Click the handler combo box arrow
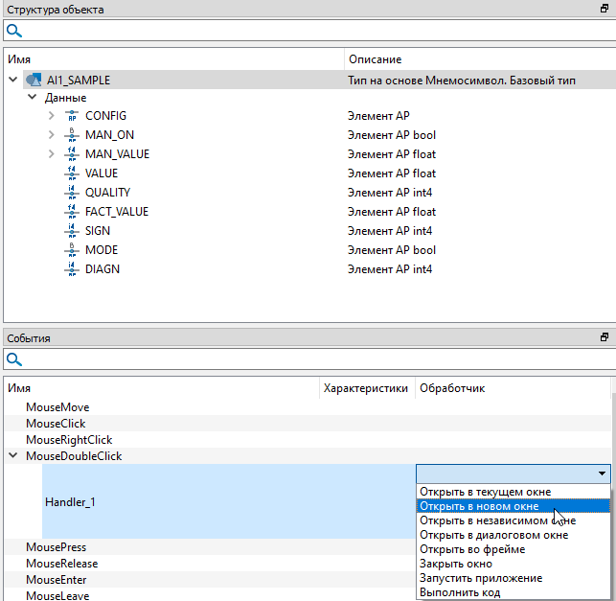This screenshot has width=616, height=601. point(602,474)
